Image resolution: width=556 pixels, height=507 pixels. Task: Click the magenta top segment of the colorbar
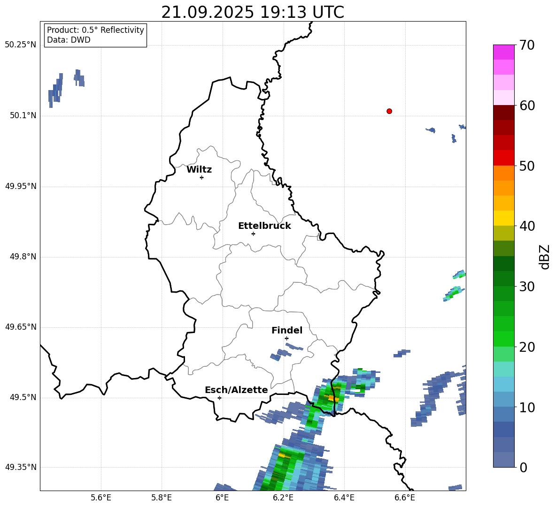pos(504,52)
